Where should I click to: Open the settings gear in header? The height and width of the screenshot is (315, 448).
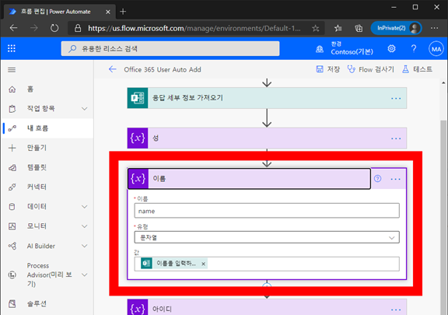pos(391,48)
